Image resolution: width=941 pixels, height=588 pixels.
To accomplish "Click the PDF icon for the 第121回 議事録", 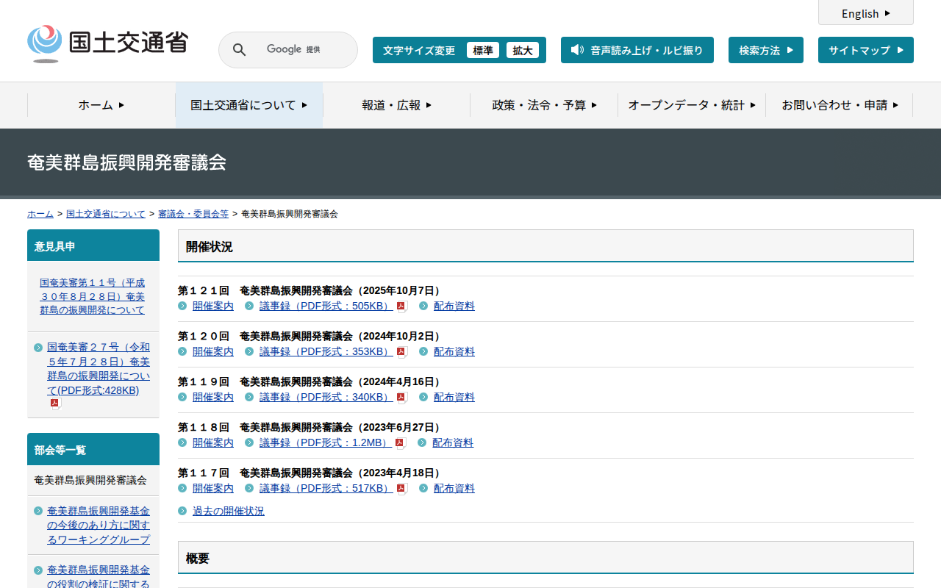I will (x=401, y=306).
